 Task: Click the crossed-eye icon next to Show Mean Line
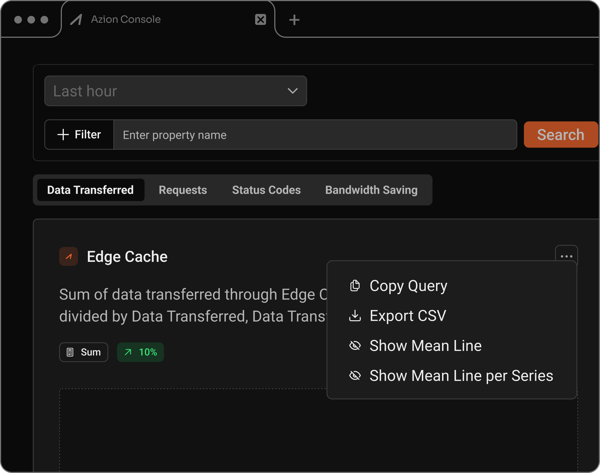click(355, 345)
